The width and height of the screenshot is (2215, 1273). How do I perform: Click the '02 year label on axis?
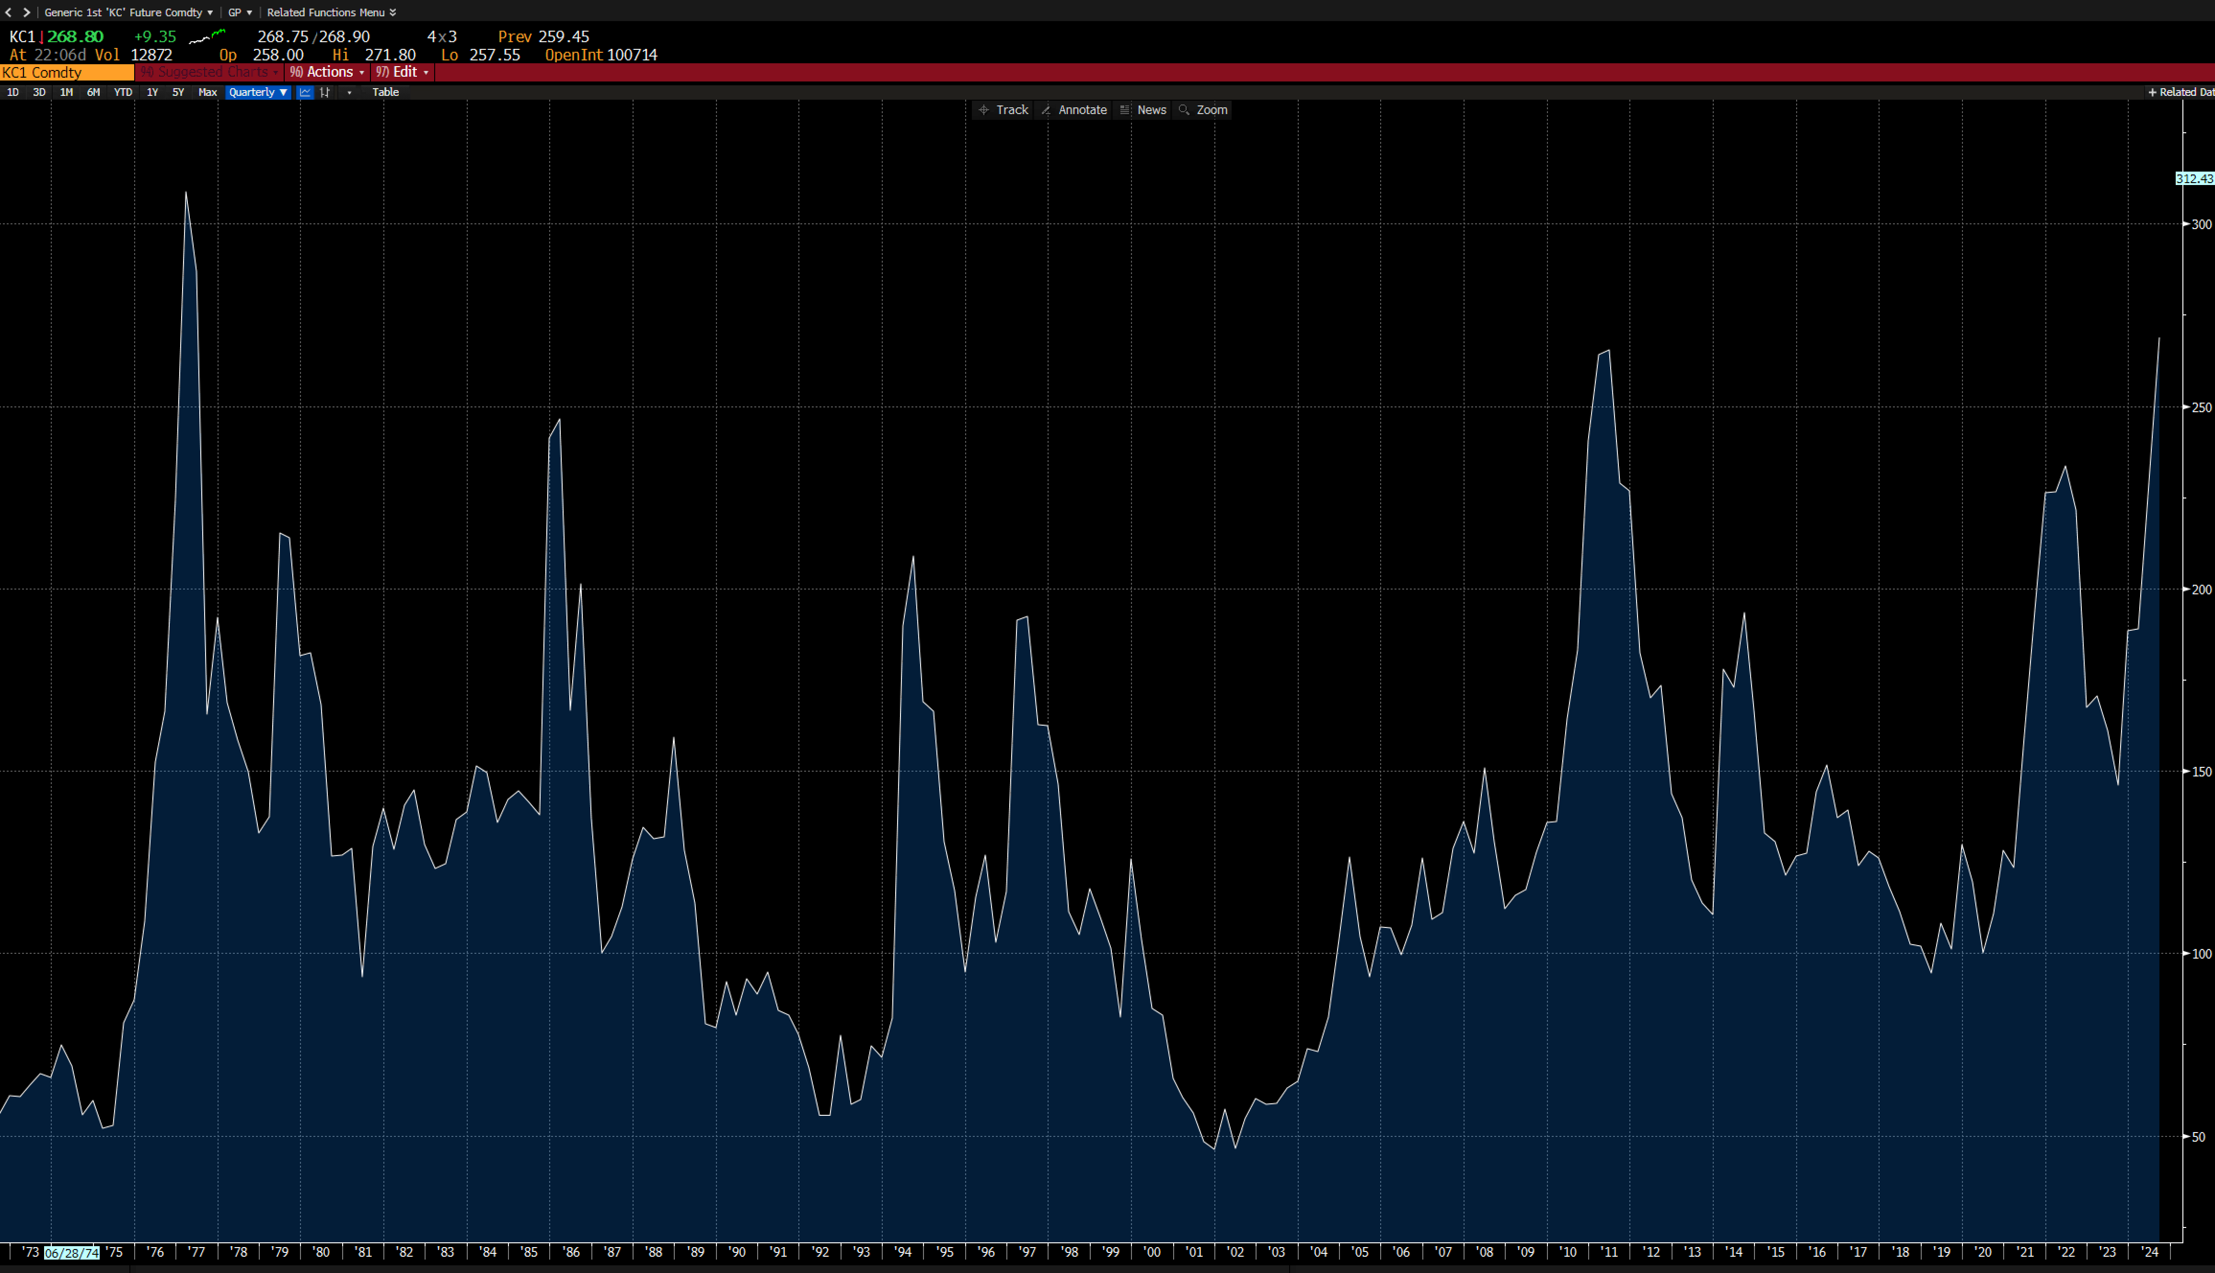[x=1235, y=1252]
